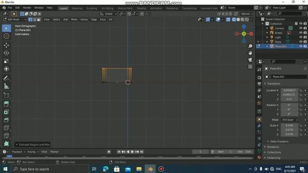Image resolution: width=308 pixels, height=173 pixels.
Task: Select the Bevel tool
Action: 6,120
